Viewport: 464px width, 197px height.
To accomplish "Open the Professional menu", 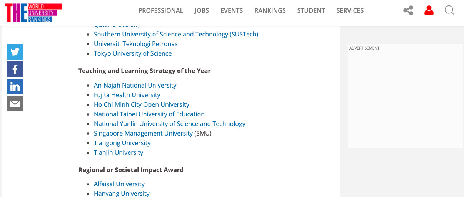I will coord(161,11).
